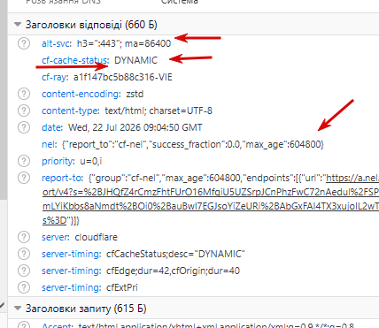Select the nel value with success_fraction
379x328 pixels.
pos(193,144)
